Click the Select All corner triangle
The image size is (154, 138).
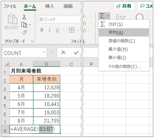coord(7,64)
